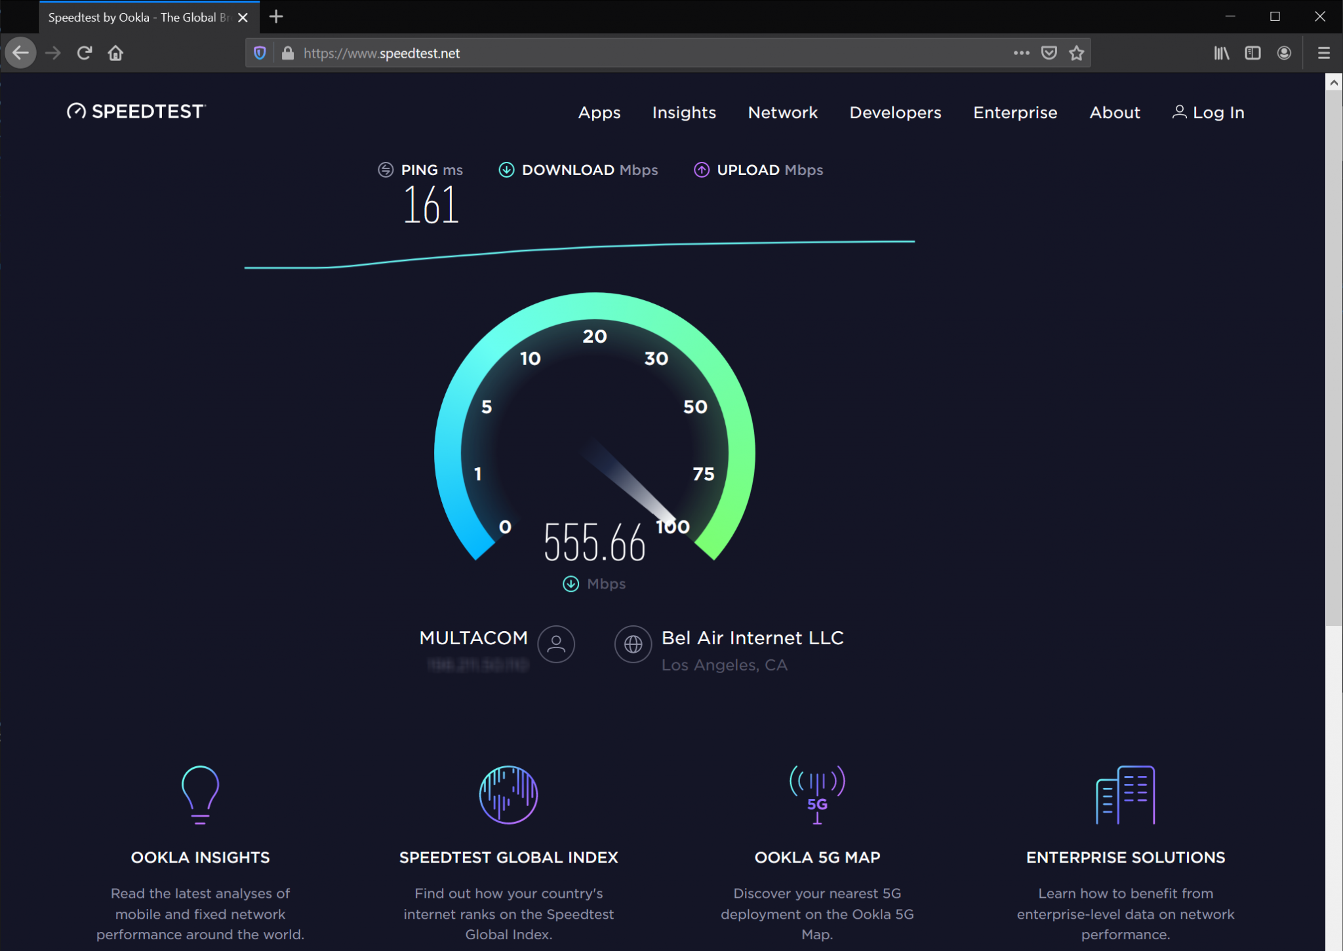Click the user profile icon beside MULTACOM

[556, 644]
